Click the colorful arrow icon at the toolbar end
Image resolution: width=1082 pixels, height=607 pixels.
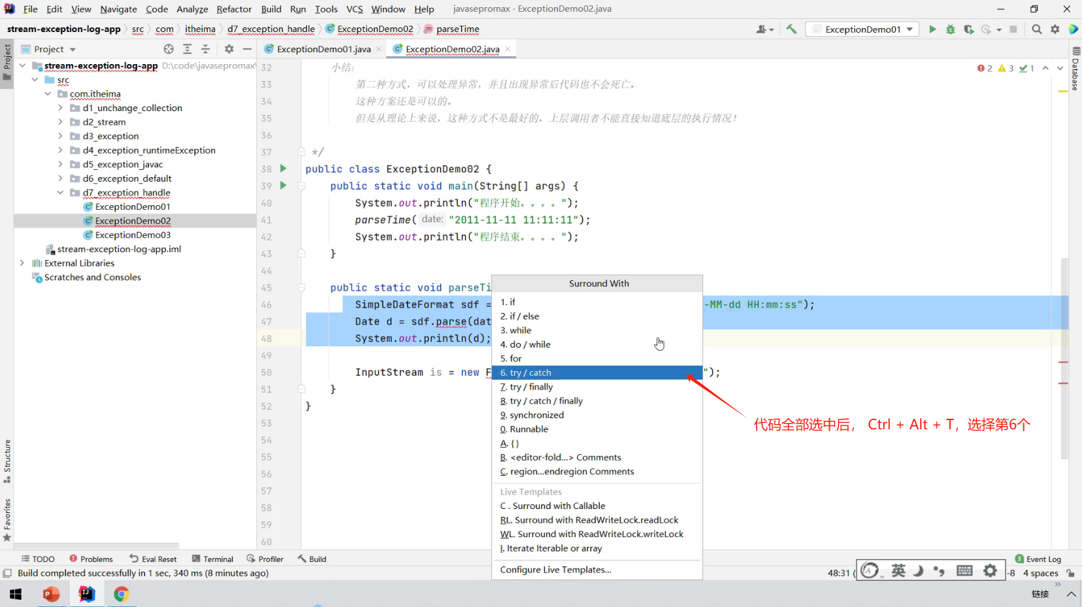[x=1073, y=29]
